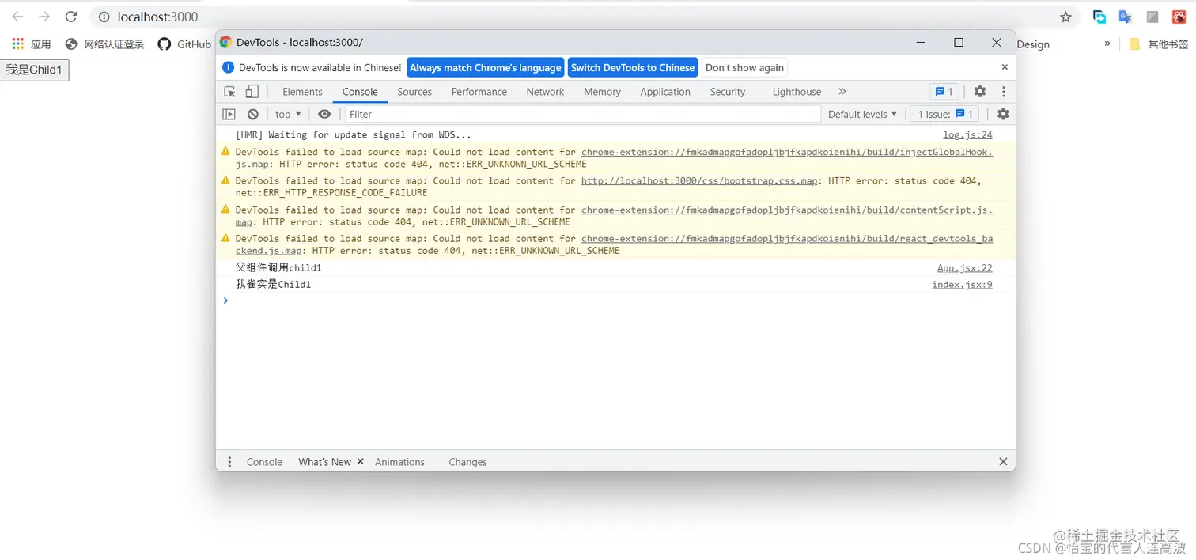Viewport: 1196px width, 560px height.
Task: Click the gray square extension icon
Action: pyautogui.click(x=1152, y=17)
